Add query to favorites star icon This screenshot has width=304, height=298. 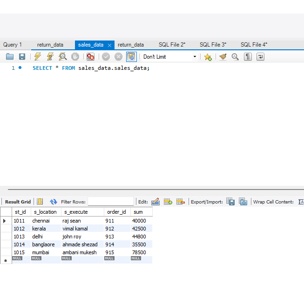pos(208,57)
